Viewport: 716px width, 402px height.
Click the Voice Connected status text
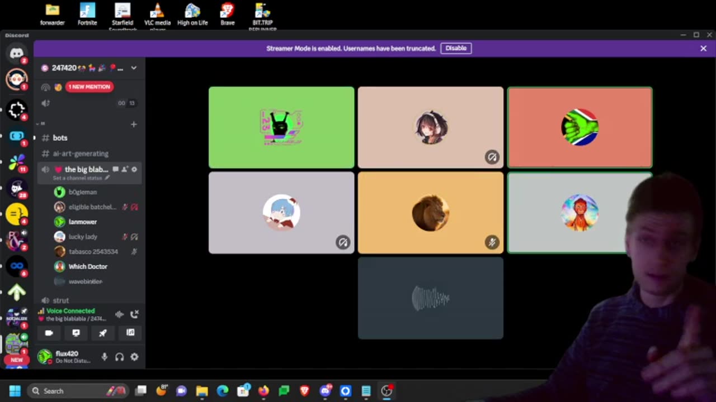[x=70, y=311]
